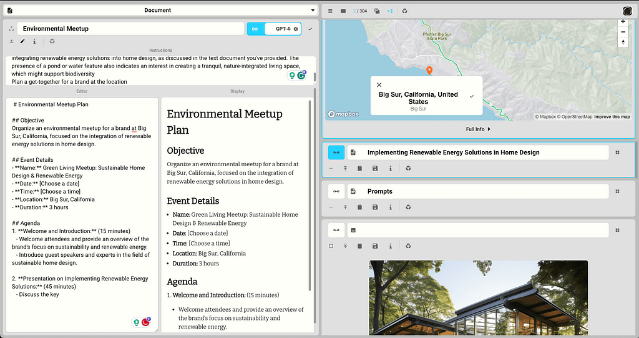Open grid menu on Implementing Renewable Energy card
Screen dimensions: 639x338
point(617,152)
